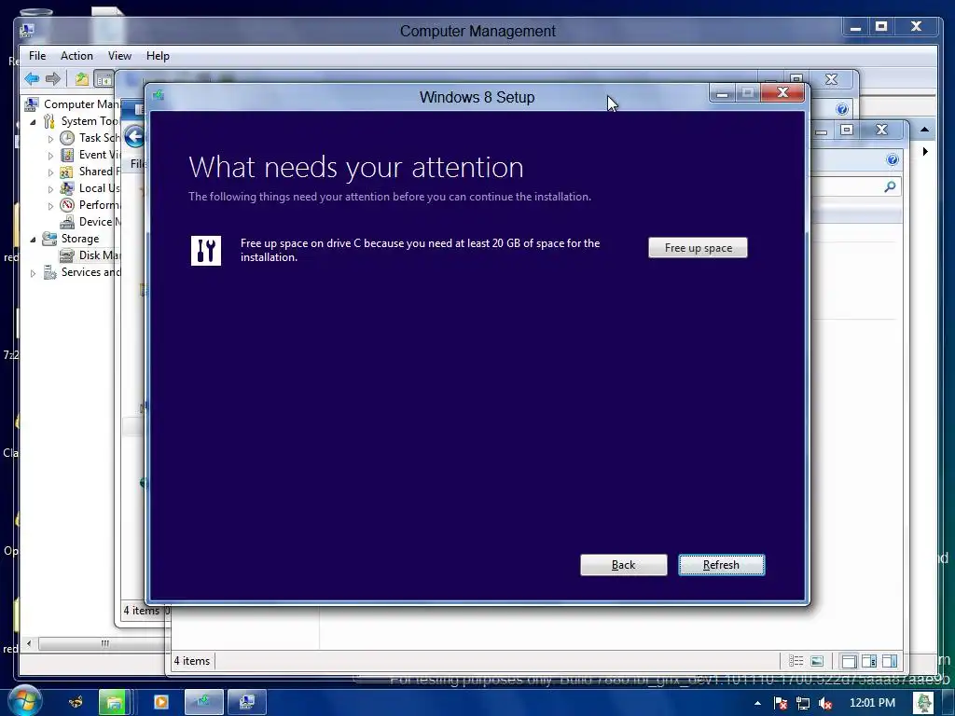Image resolution: width=955 pixels, height=716 pixels.
Task: Click the muted volume tray icon
Action: coord(825,703)
